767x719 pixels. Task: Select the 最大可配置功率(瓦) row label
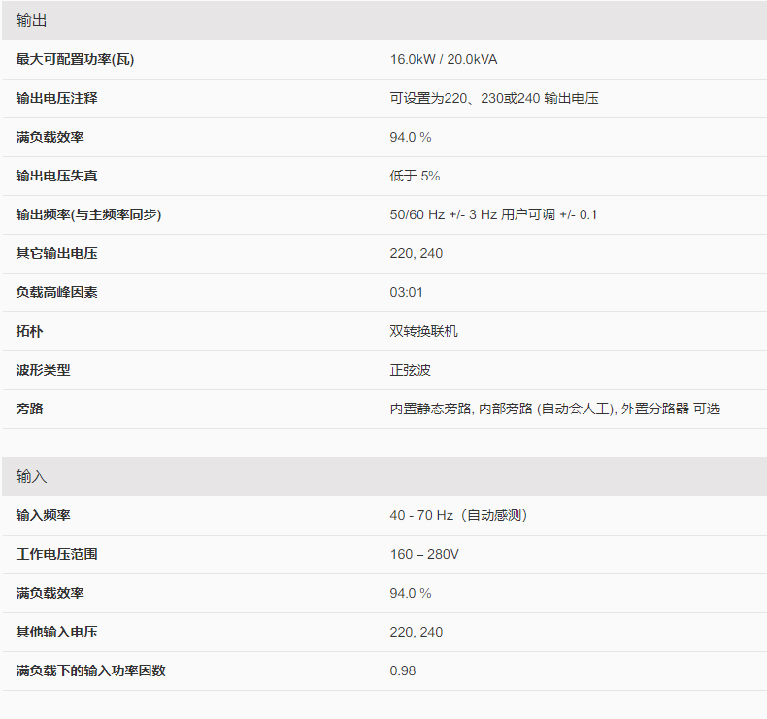click(x=75, y=59)
